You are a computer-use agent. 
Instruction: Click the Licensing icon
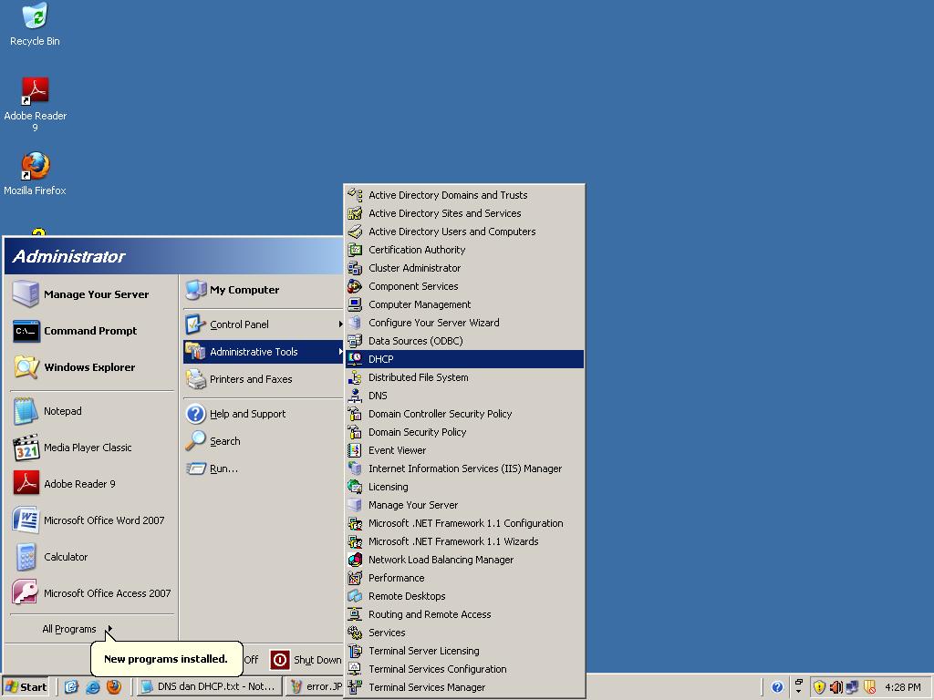point(355,487)
